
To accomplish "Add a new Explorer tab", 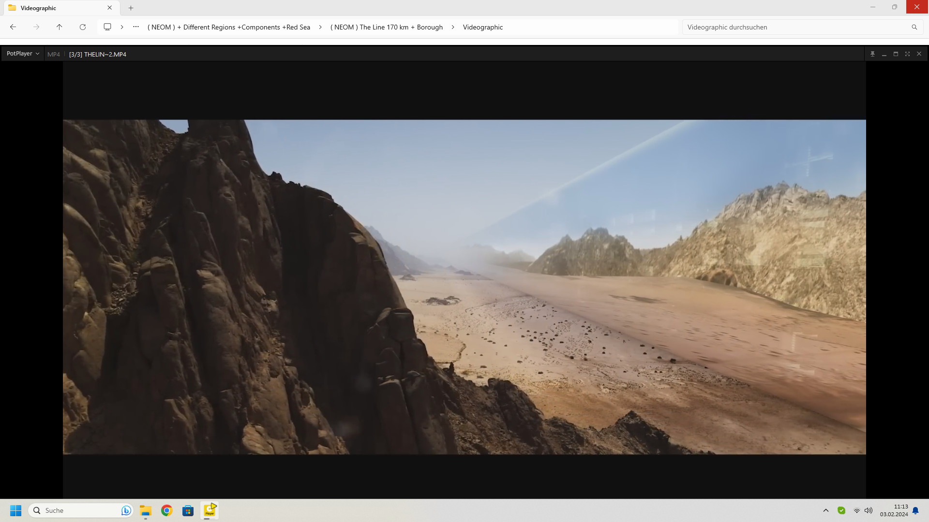I will [131, 8].
